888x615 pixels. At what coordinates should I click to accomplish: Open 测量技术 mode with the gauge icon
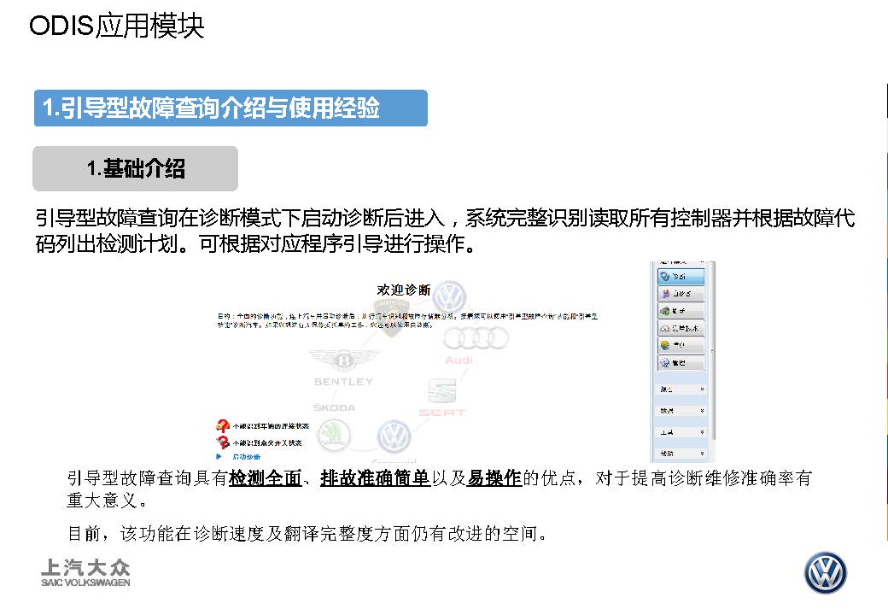(x=681, y=328)
